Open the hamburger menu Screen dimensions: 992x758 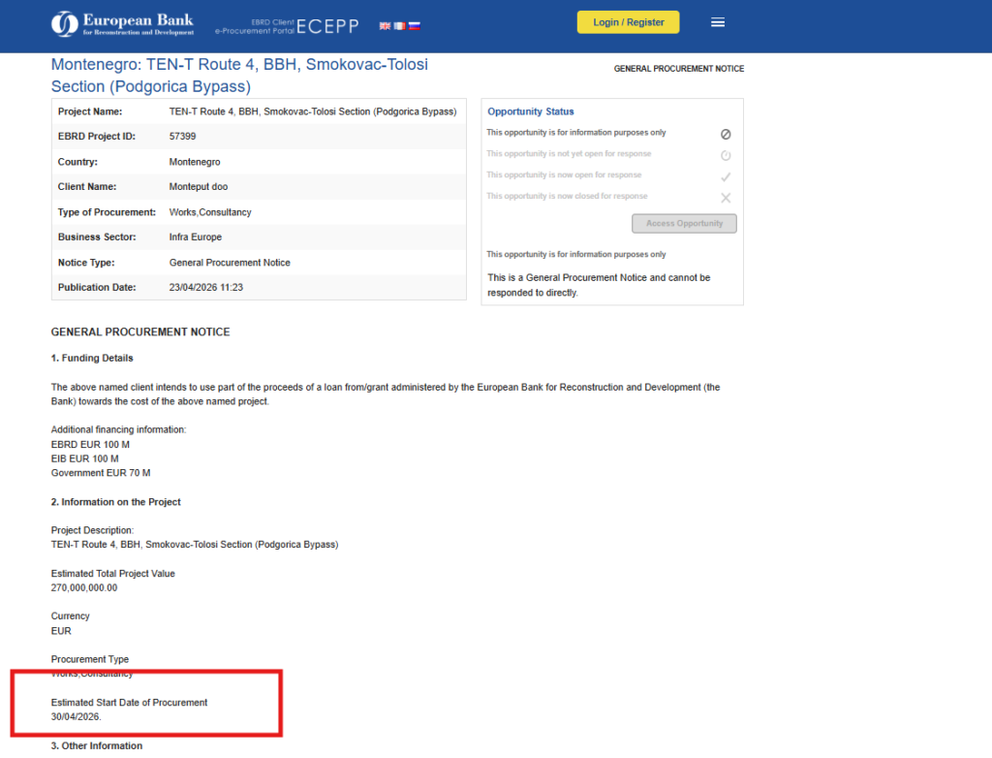coord(718,22)
